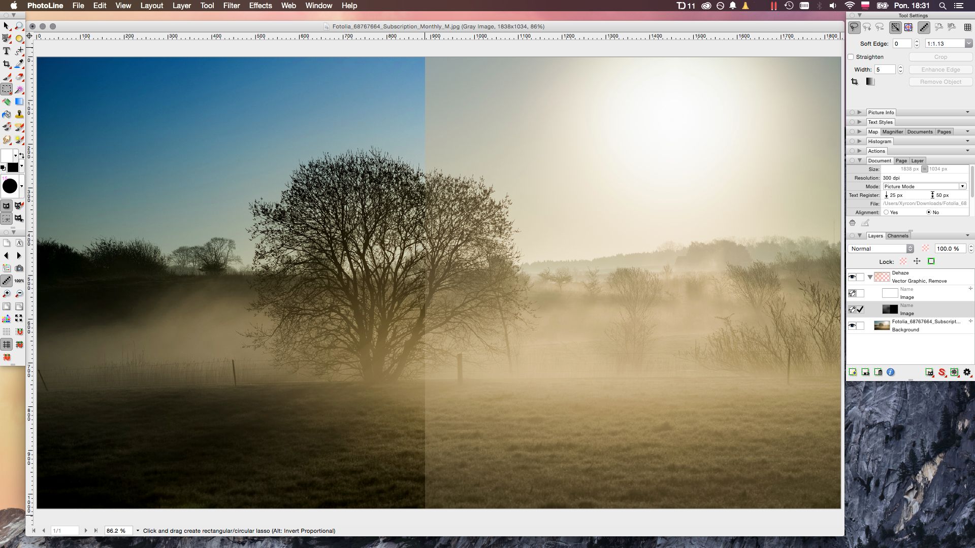Select Yes for Alignment
975x548 pixels.
click(886, 213)
